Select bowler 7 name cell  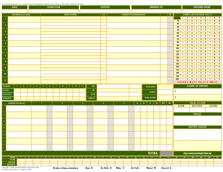point(19,147)
